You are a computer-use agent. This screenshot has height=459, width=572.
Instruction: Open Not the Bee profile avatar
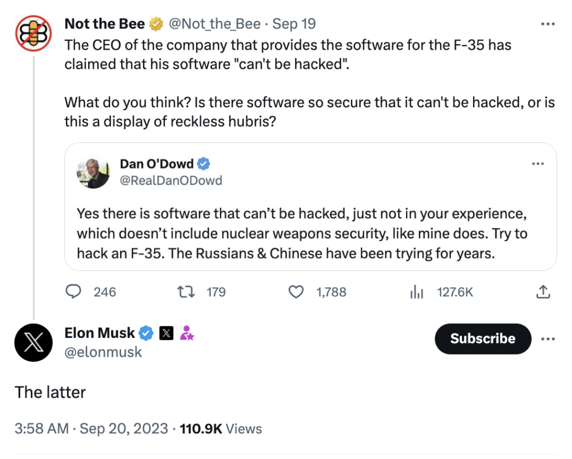pos(33,33)
